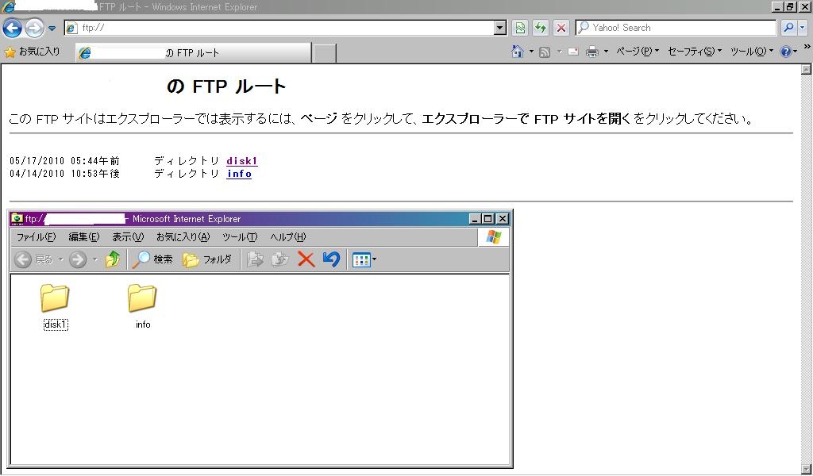Click the Move To folder icon
The image size is (813, 476).
point(255,259)
